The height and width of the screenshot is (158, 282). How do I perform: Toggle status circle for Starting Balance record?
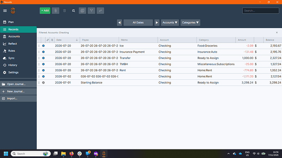click(43, 83)
